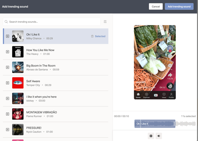Click The Heavy artist text
Viewport: 198px width, 141px height.
click(x=32, y=54)
